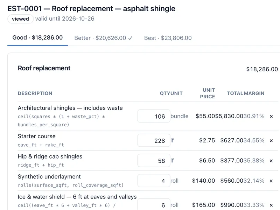Click the $990.00 total
Screen dimensions: 280x210
click(x=232, y=205)
